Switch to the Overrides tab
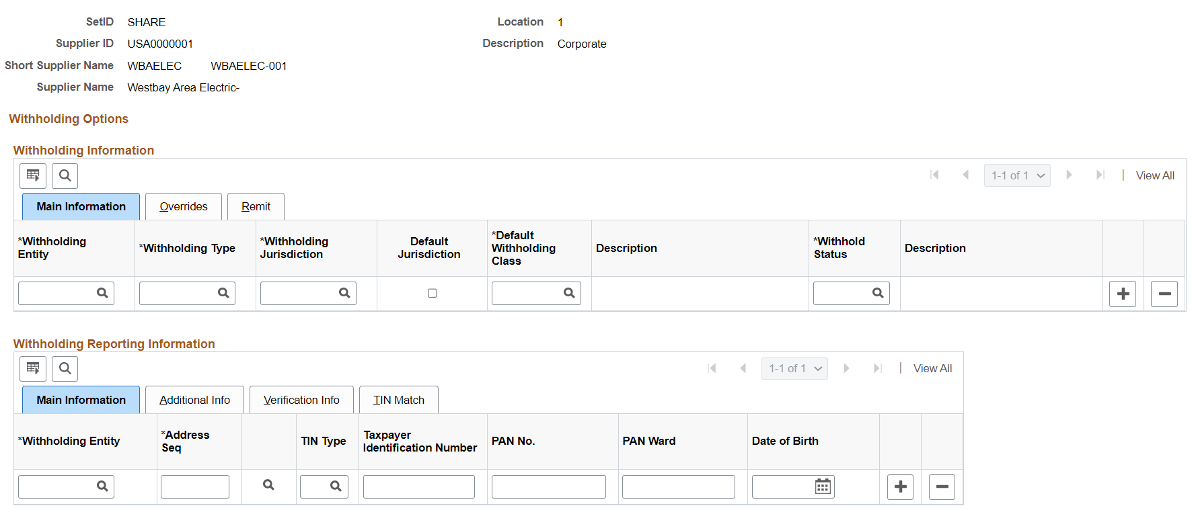1196x510 pixels. coord(184,206)
